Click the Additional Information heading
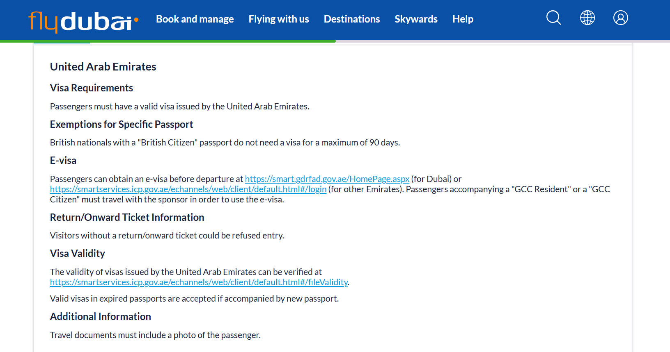The height and width of the screenshot is (352, 670). [x=101, y=316]
